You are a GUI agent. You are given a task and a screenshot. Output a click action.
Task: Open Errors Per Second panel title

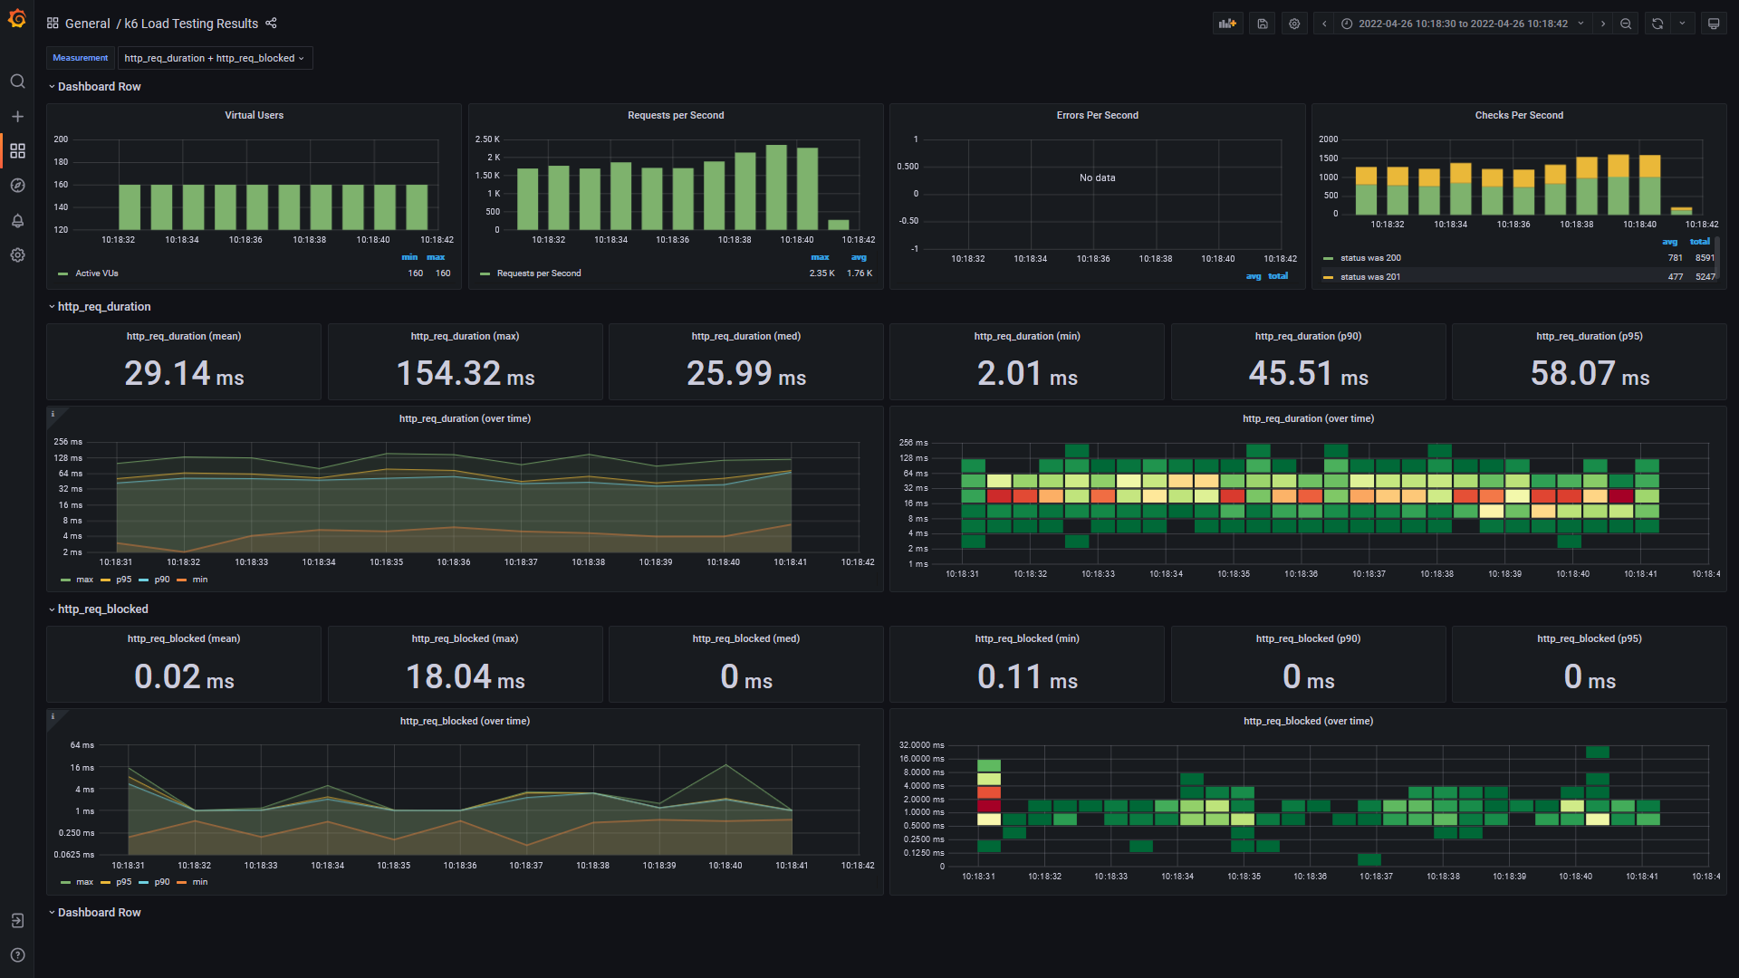1098,115
